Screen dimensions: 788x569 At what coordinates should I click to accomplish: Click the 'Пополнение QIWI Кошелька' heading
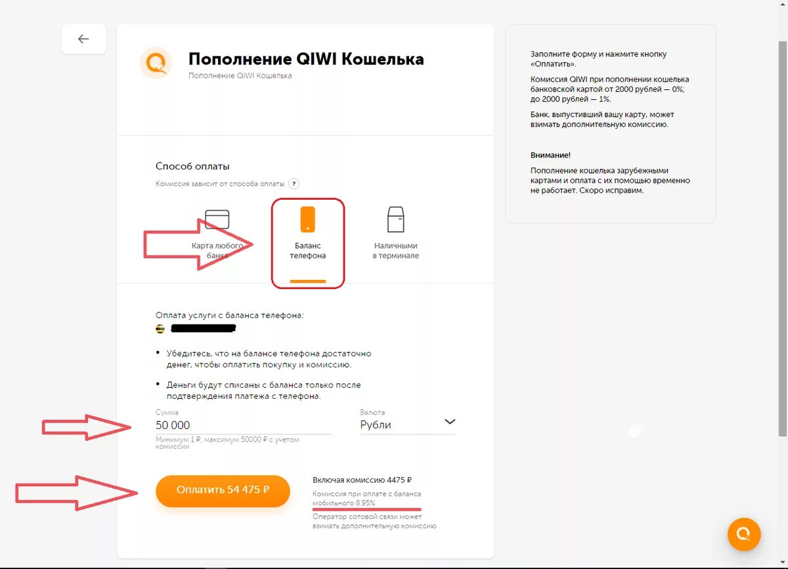(306, 59)
